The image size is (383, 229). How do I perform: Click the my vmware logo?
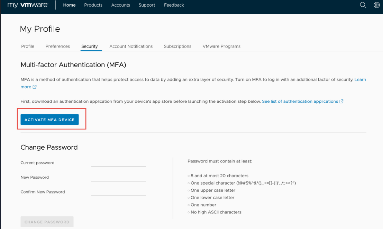[x=27, y=5]
